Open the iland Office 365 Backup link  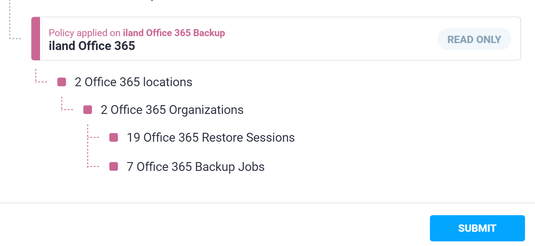174,33
